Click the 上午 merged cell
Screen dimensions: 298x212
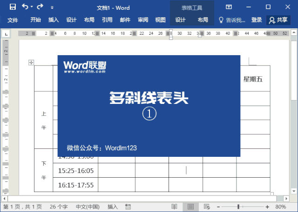[44, 120]
